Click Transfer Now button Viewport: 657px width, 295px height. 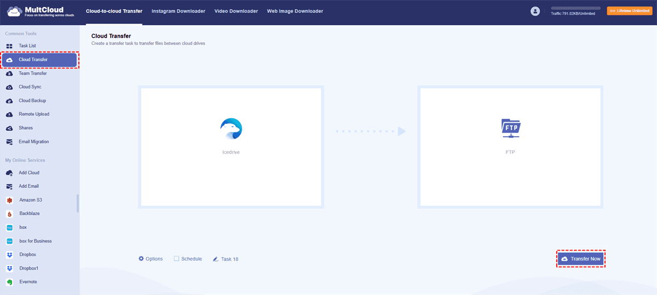coord(581,259)
